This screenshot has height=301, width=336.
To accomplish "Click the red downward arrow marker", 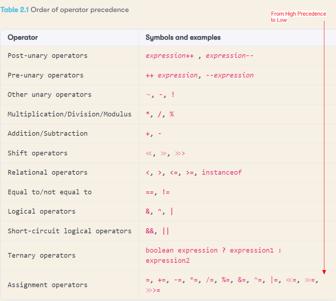I will click(x=324, y=272).
